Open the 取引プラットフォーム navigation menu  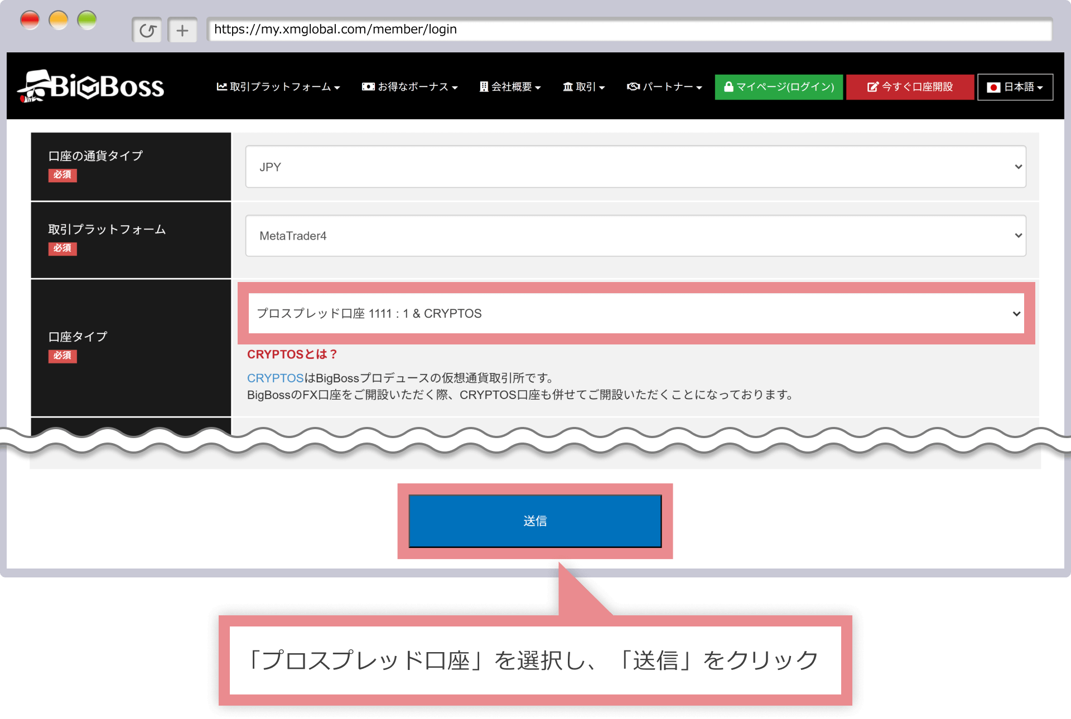click(278, 87)
